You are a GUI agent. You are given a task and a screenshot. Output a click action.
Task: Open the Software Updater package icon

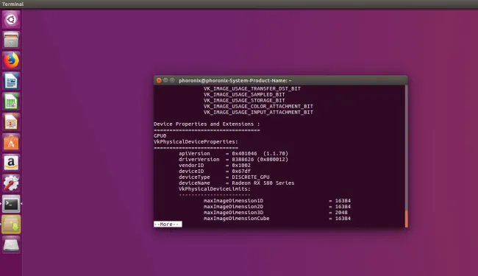point(11,224)
